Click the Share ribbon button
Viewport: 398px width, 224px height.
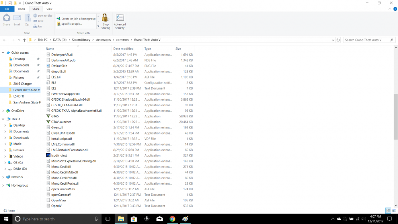pos(6,20)
